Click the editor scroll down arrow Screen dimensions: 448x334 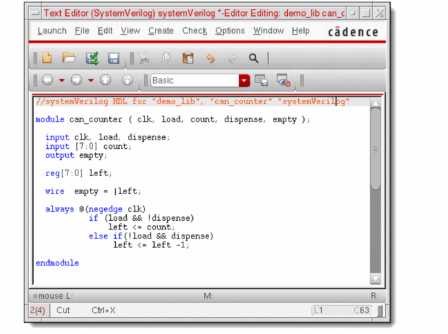pyautogui.click(x=375, y=278)
